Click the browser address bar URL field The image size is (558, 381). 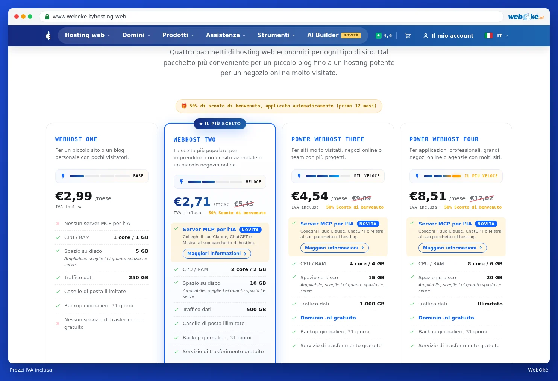tap(271, 17)
